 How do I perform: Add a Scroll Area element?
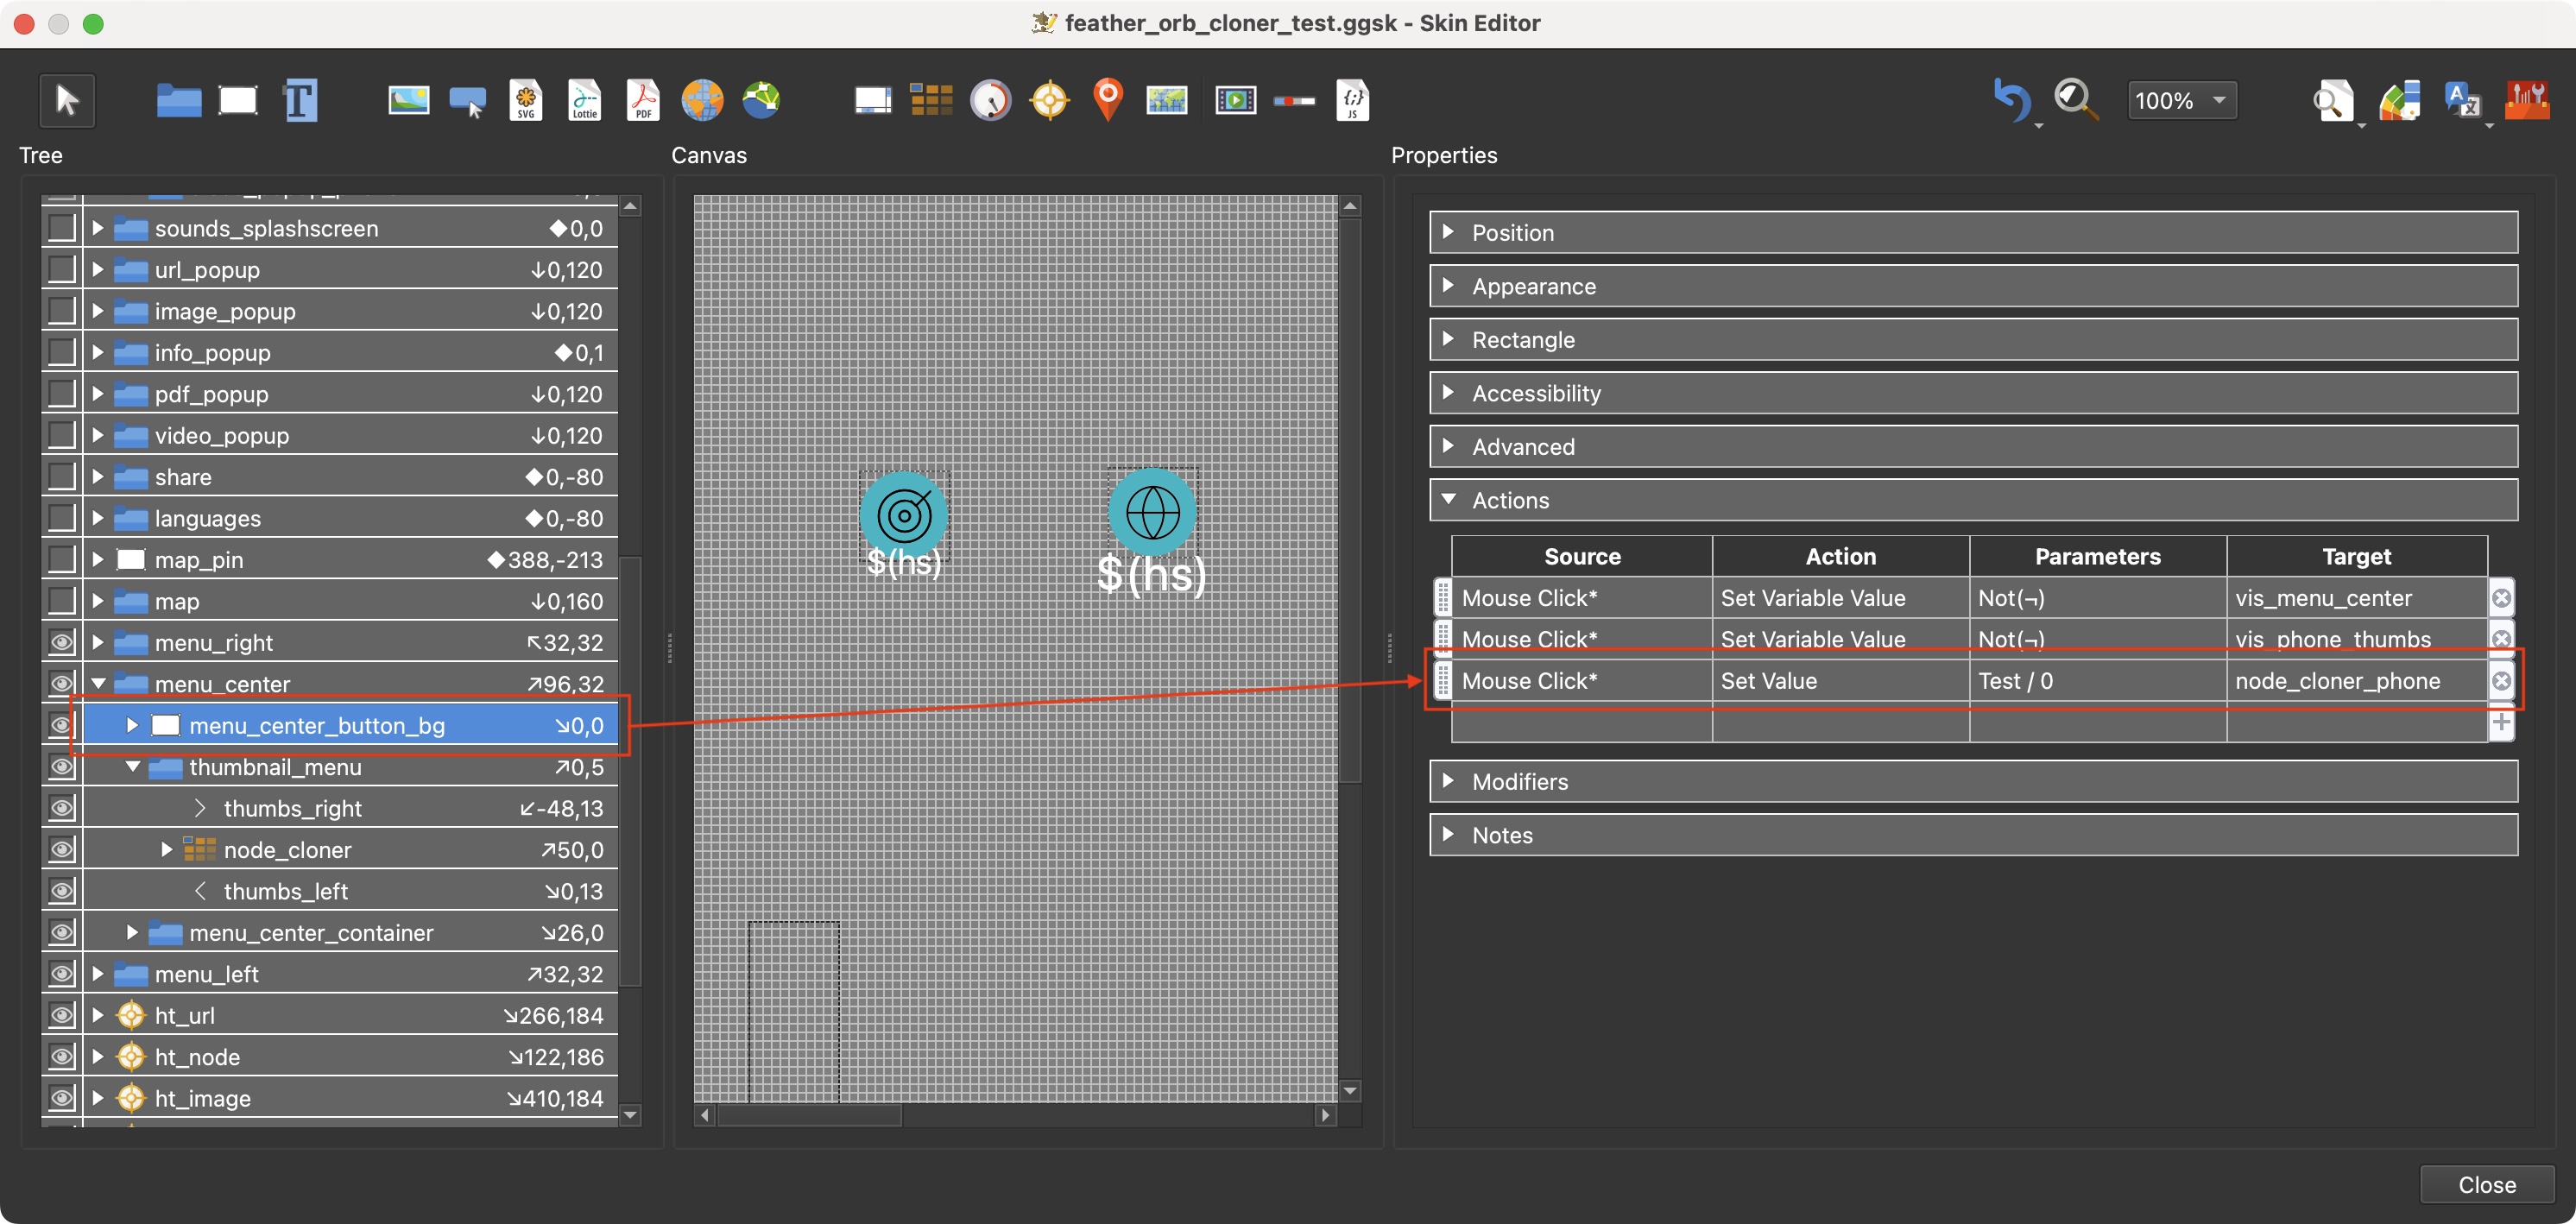point(872,100)
